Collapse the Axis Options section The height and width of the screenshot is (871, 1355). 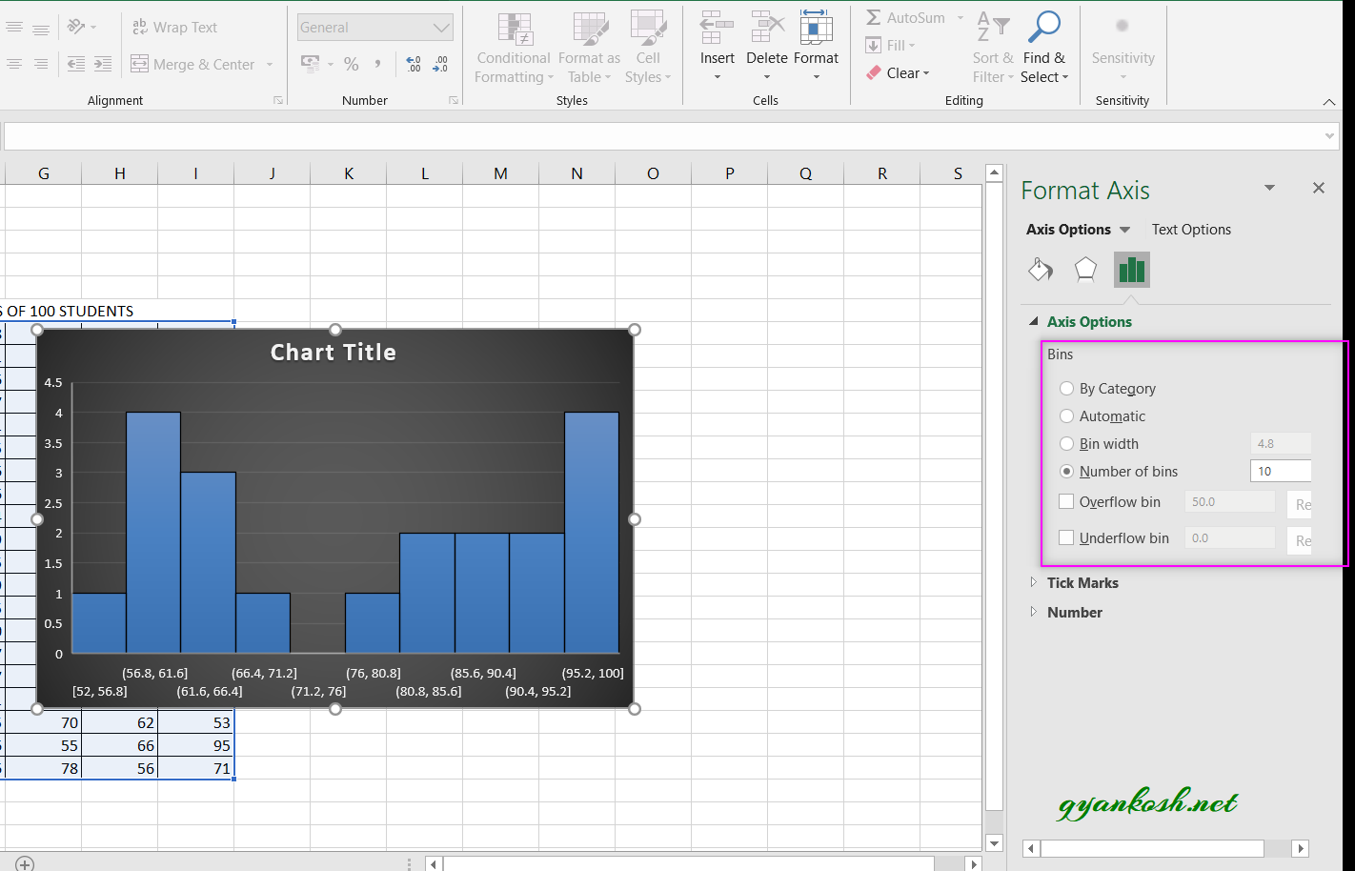[x=1034, y=322]
